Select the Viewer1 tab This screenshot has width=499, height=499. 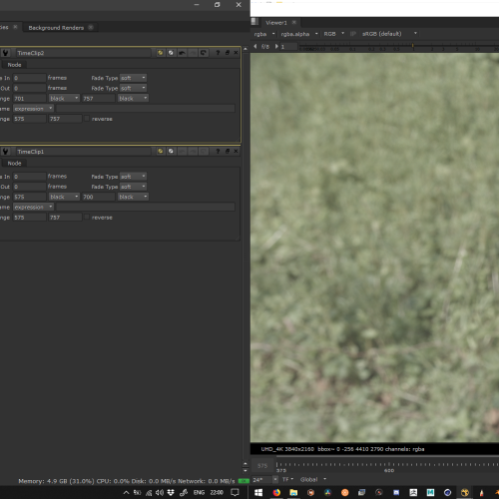click(x=276, y=23)
